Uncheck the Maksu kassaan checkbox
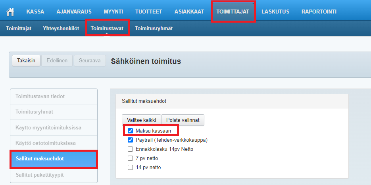 coord(130,130)
